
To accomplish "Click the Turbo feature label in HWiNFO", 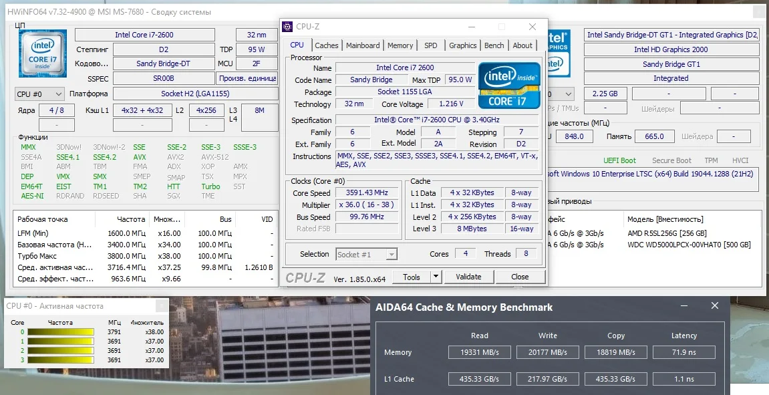I will coord(211,186).
